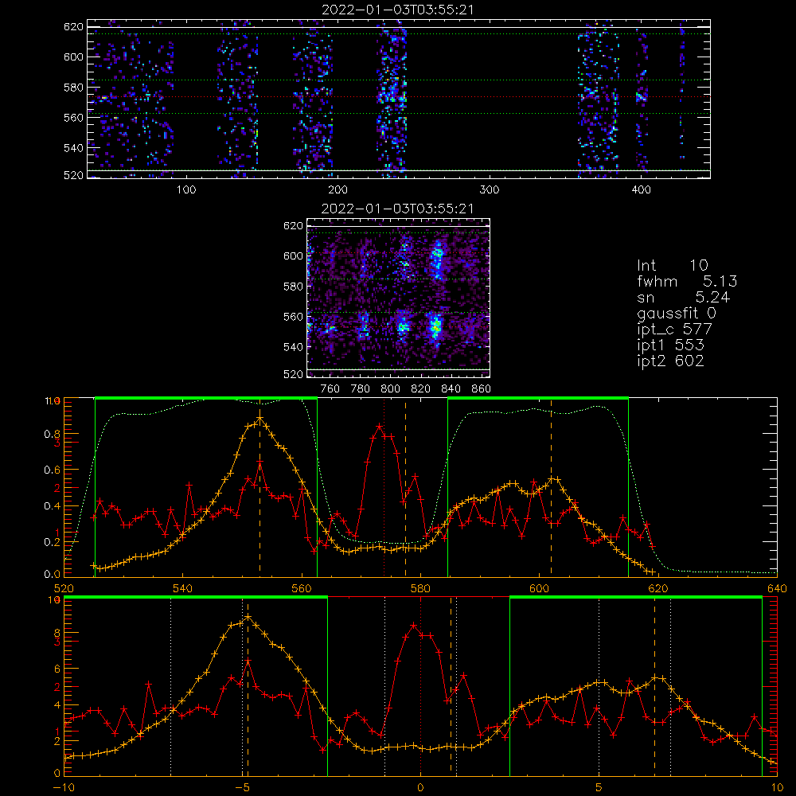The width and height of the screenshot is (796, 796).
Task: Click x-axis label 760 of middle image
Action: click(x=330, y=389)
